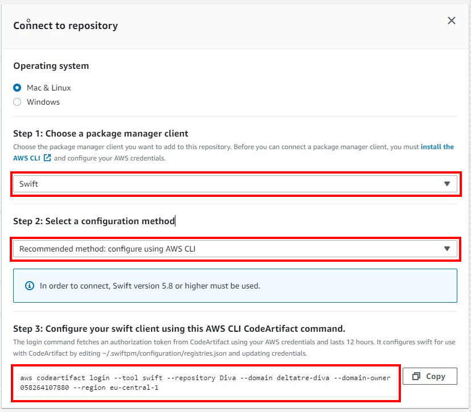Close the Connect to repository dialog

(x=451, y=20)
